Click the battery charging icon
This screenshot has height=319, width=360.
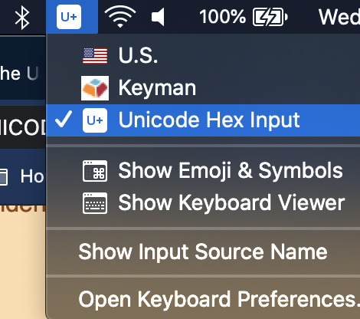(270, 17)
